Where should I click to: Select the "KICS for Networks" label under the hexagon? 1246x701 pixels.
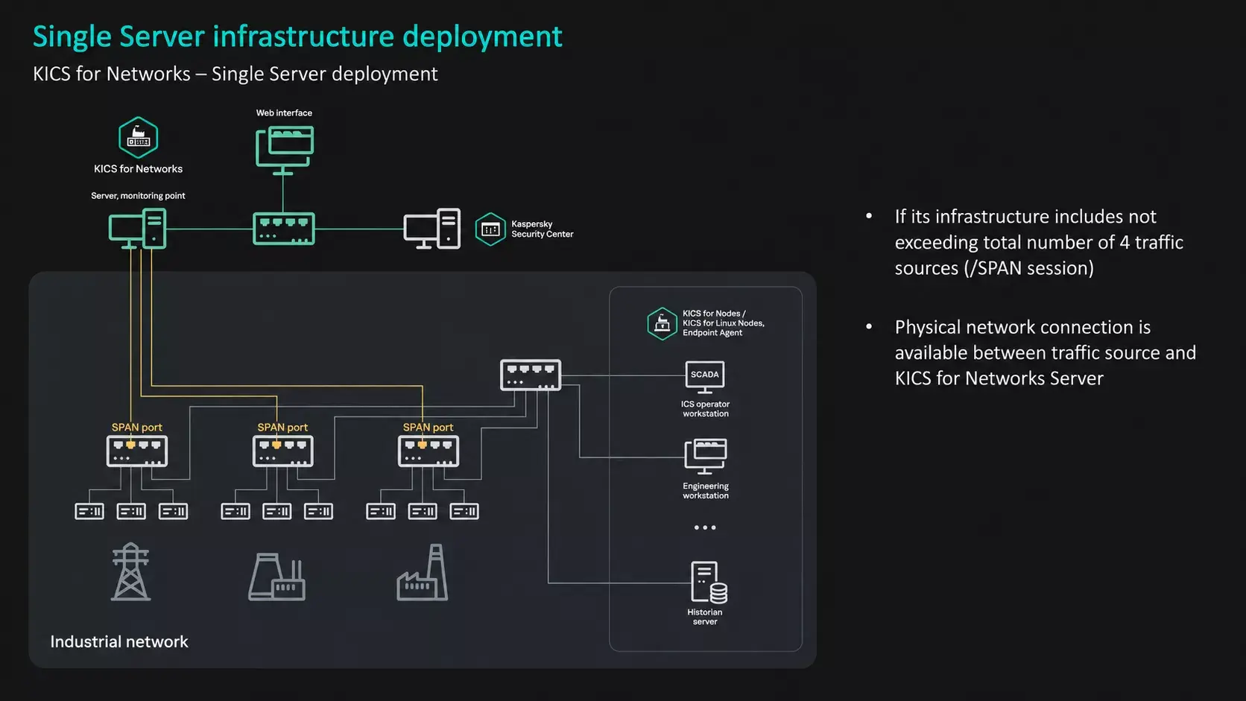click(138, 169)
